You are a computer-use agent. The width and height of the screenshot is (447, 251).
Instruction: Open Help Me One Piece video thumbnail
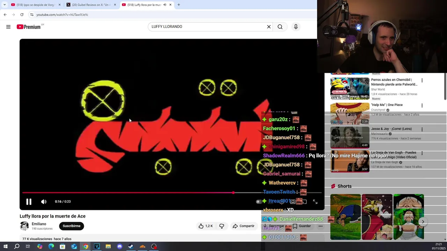[x=350, y=113]
